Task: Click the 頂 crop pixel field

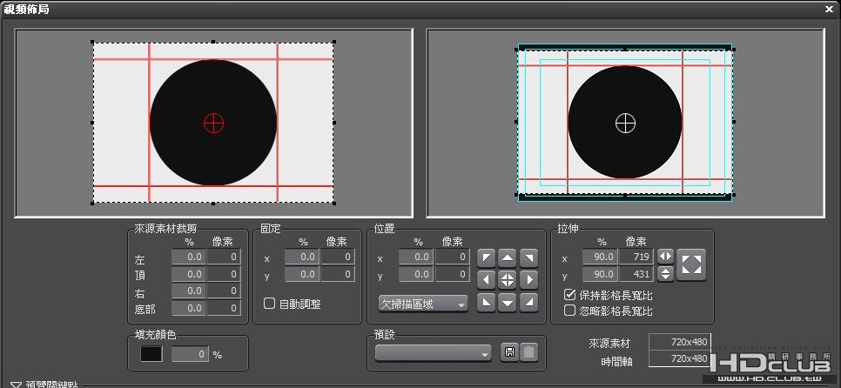Action: tap(224, 274)
